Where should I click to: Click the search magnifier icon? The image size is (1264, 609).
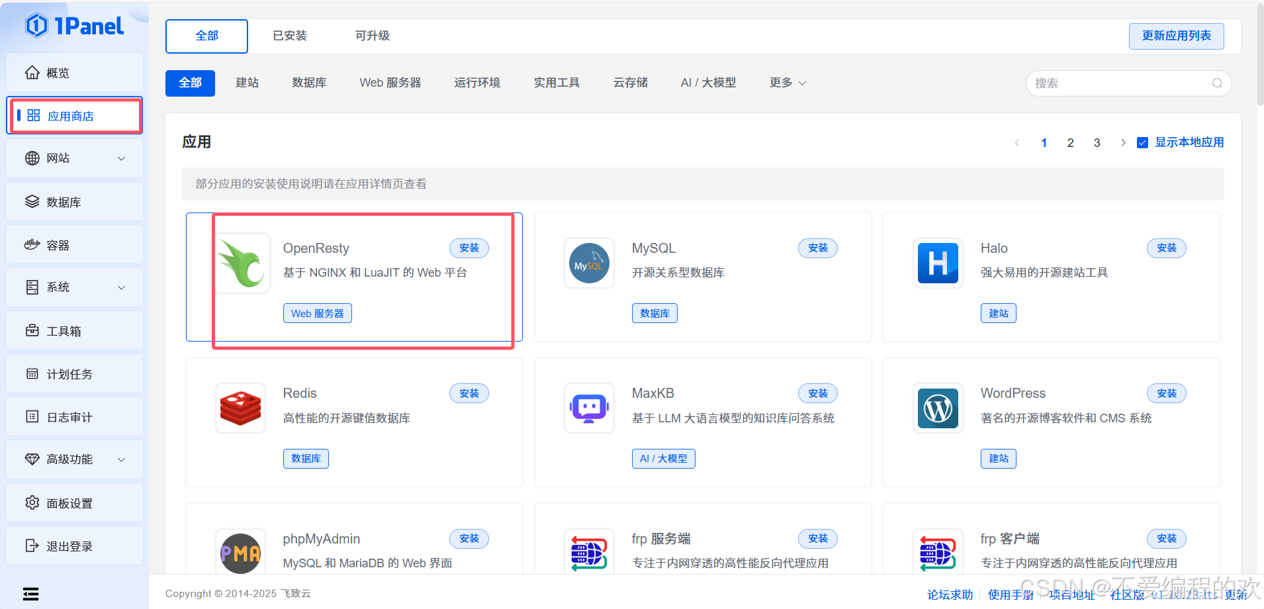(x=1217, y=83)
